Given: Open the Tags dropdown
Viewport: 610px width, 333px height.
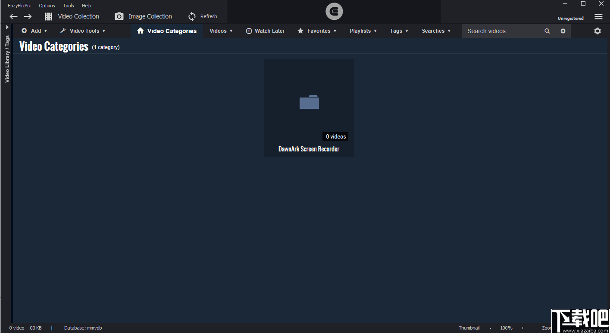Looking at the screenshot, I should pyautogui.click(x=399, y=31).
